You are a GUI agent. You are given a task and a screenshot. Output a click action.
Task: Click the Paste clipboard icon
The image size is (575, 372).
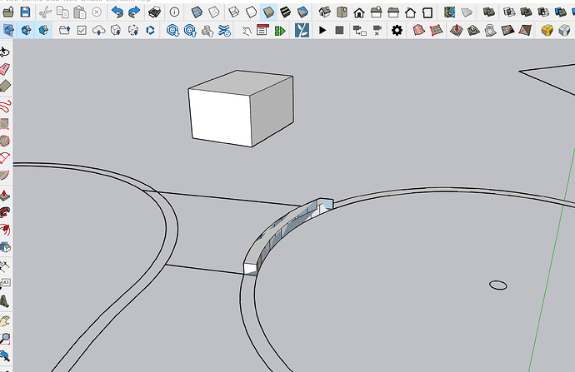coord(79,12)
